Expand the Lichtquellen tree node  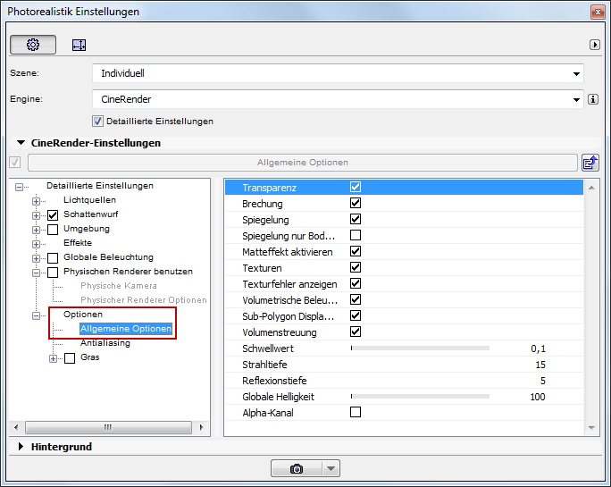coord(36,201)
